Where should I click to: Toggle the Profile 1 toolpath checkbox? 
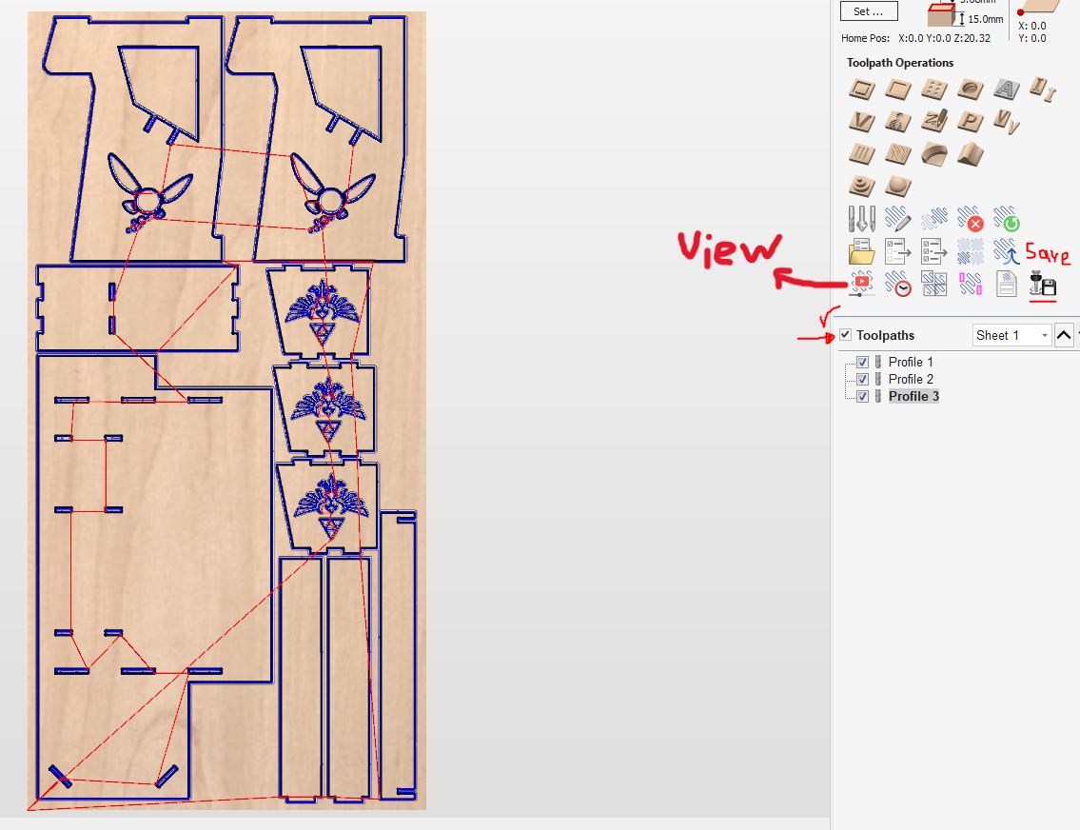pyautogui.click(x=862, y=362)
